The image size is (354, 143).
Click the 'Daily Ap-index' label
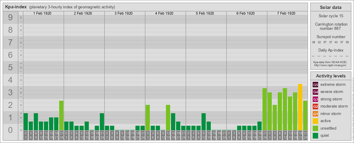tap(331, 50)
